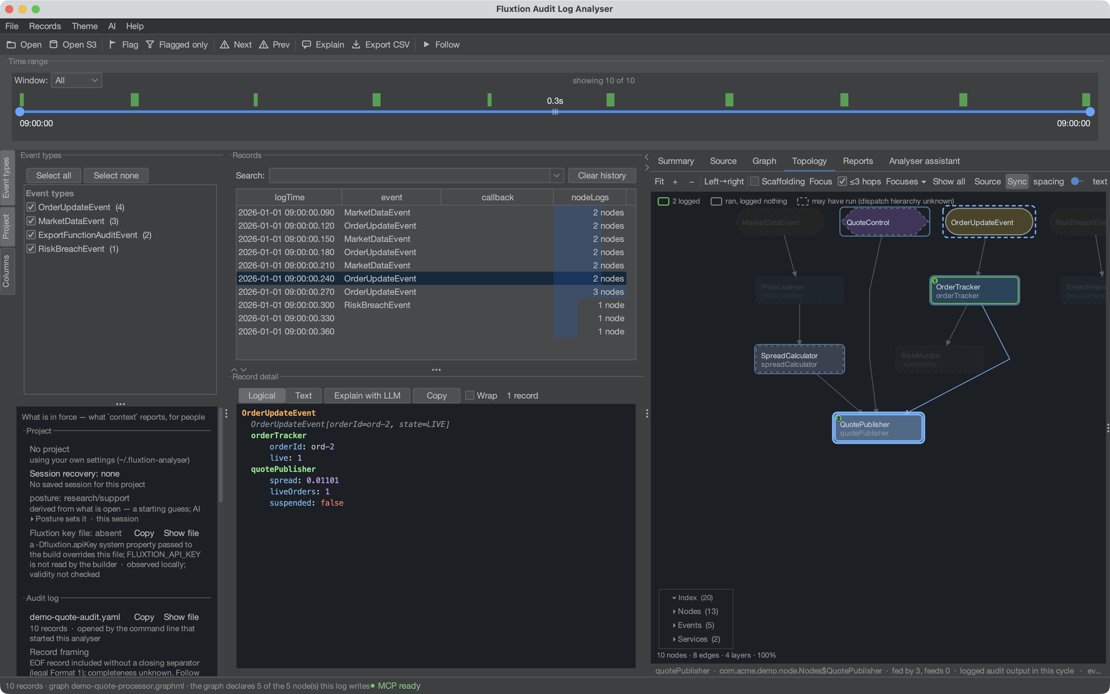Screen dimensions: 1110x694
Task: Zoom in with the plus icon
Action: [x=675, y=182]
